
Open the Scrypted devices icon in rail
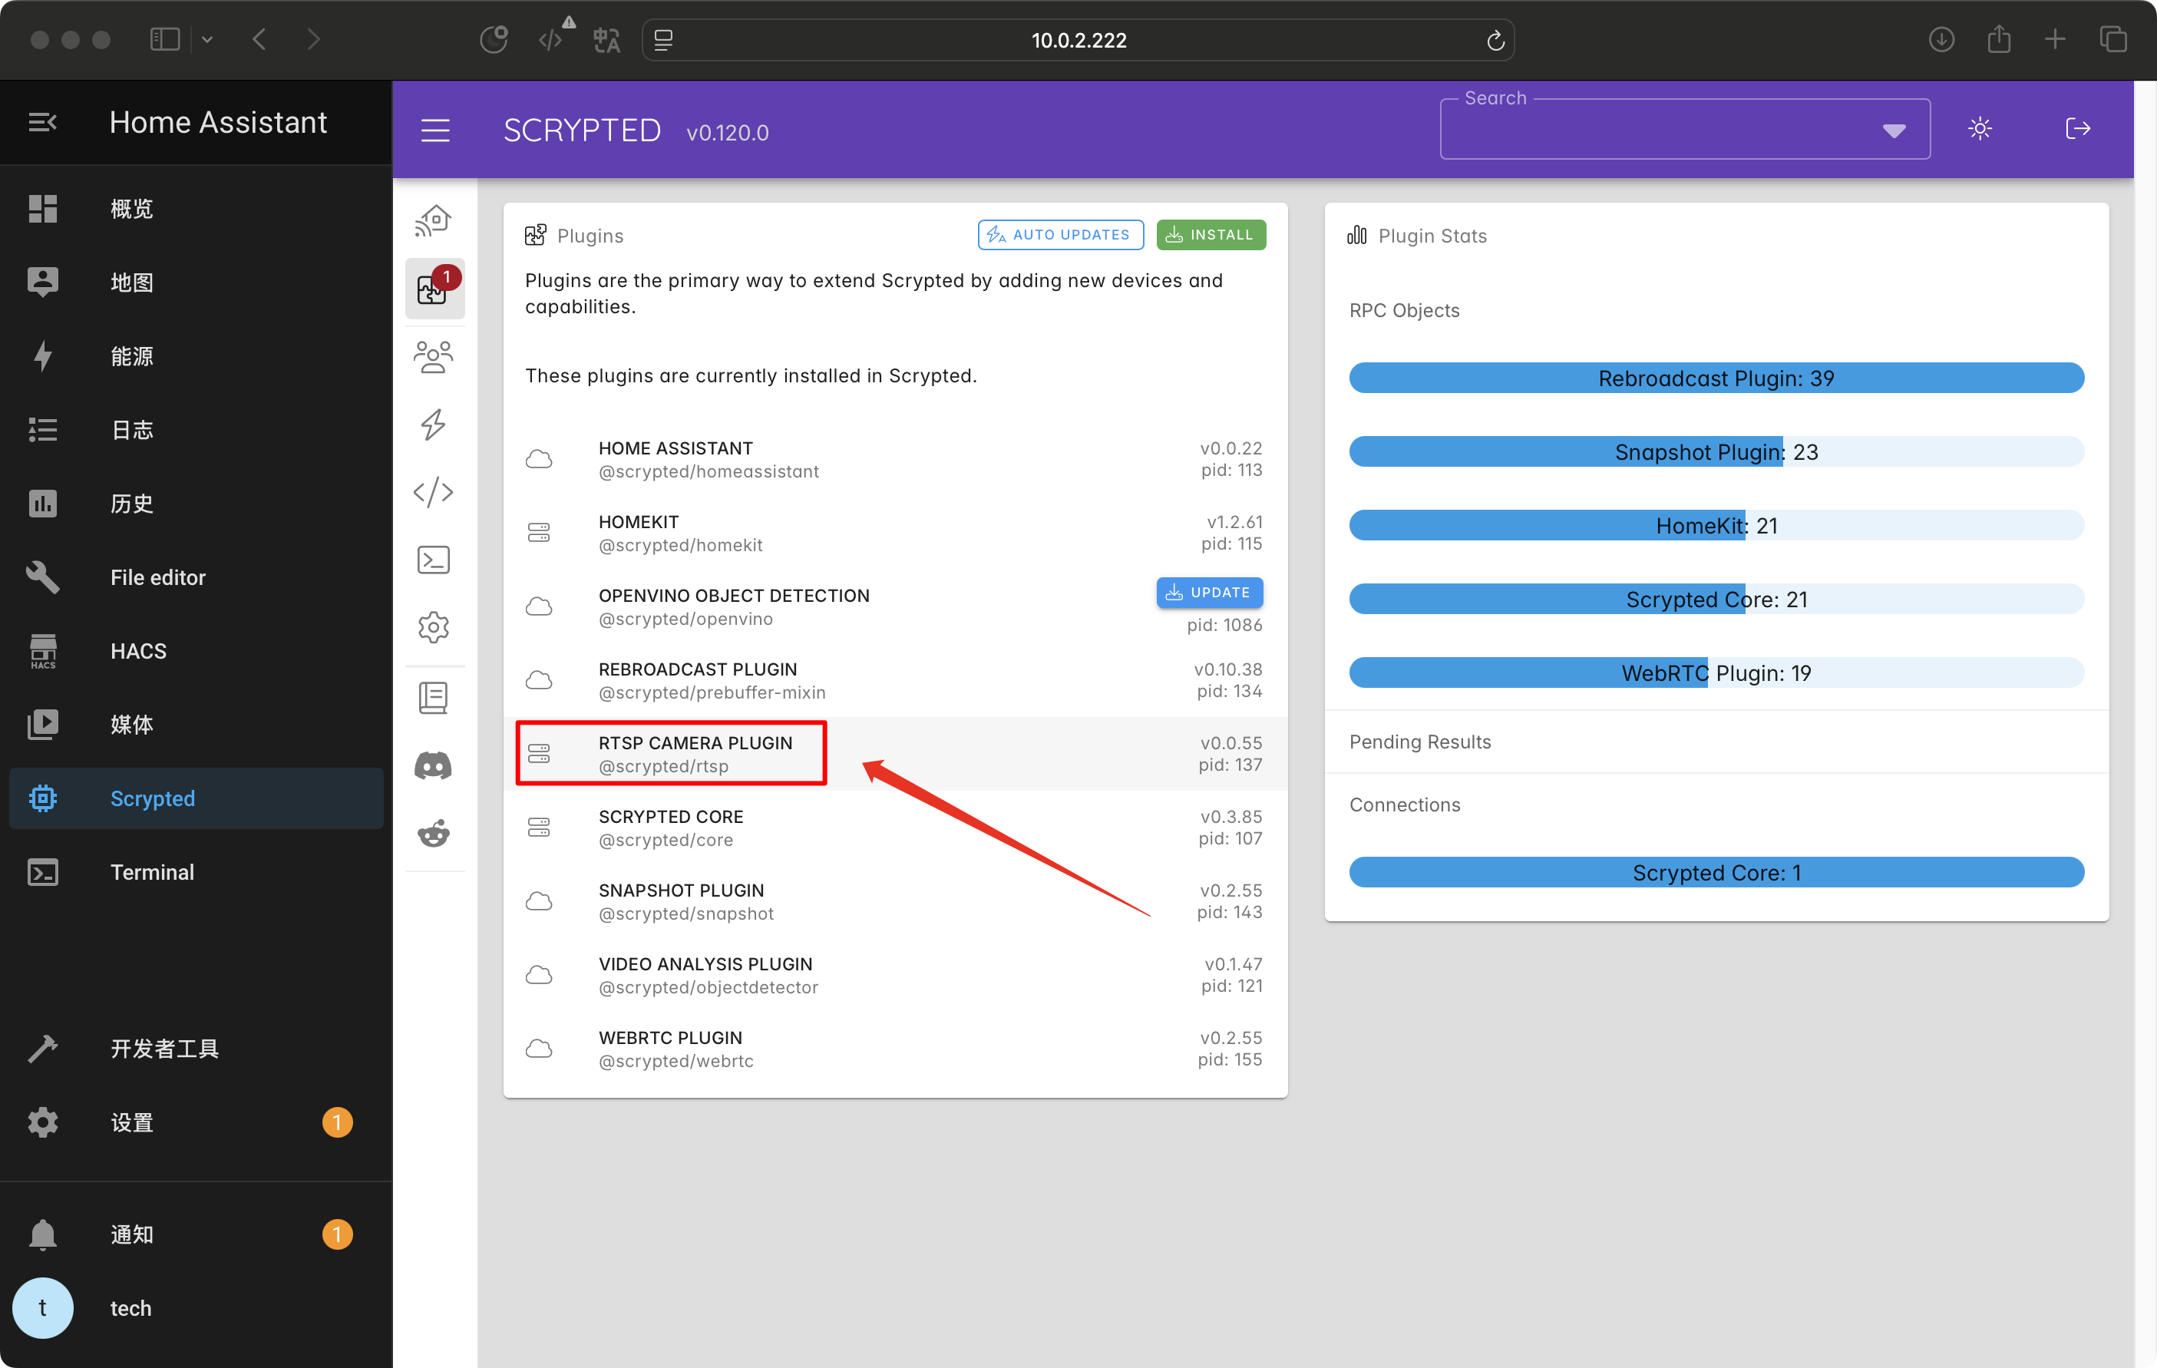[x=434, y=220]
